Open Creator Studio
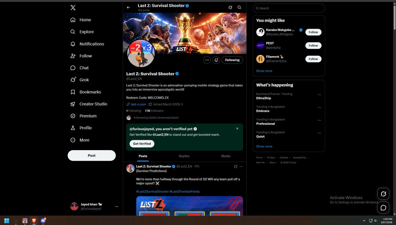The image size is (396, 225). [89, 104]
